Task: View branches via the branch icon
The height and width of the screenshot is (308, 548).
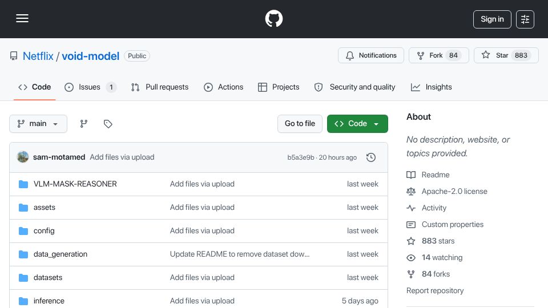Action: click(x=83, y=124)
